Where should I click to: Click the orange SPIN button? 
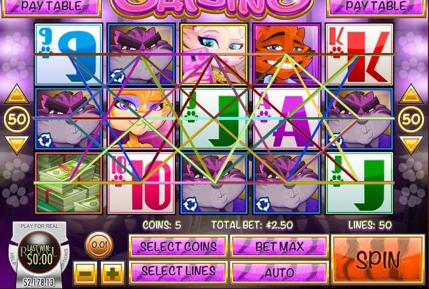[x=378, y=260]
